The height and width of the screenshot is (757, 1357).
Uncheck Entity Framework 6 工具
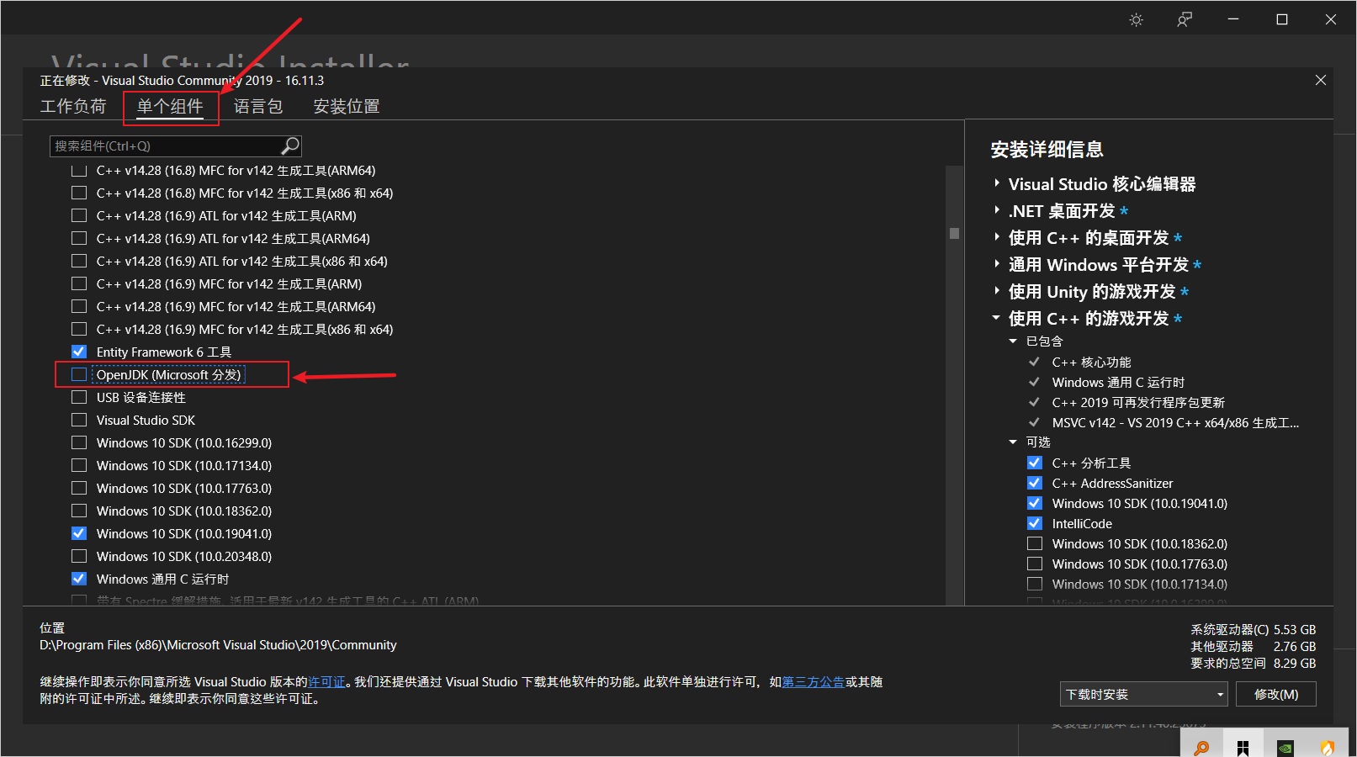pyautogui.click(x=79, y=352)
